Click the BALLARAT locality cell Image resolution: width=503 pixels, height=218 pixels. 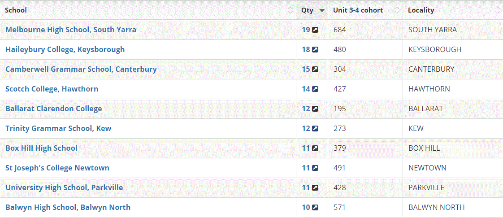[x=425, y=109]
